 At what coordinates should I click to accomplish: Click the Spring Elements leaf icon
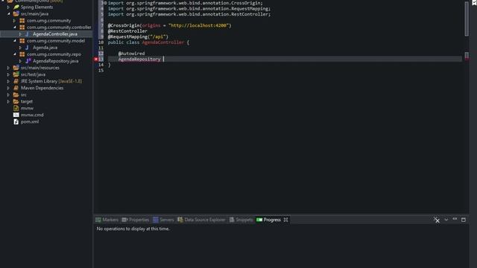pyautogui.click(x=16, y=7)
